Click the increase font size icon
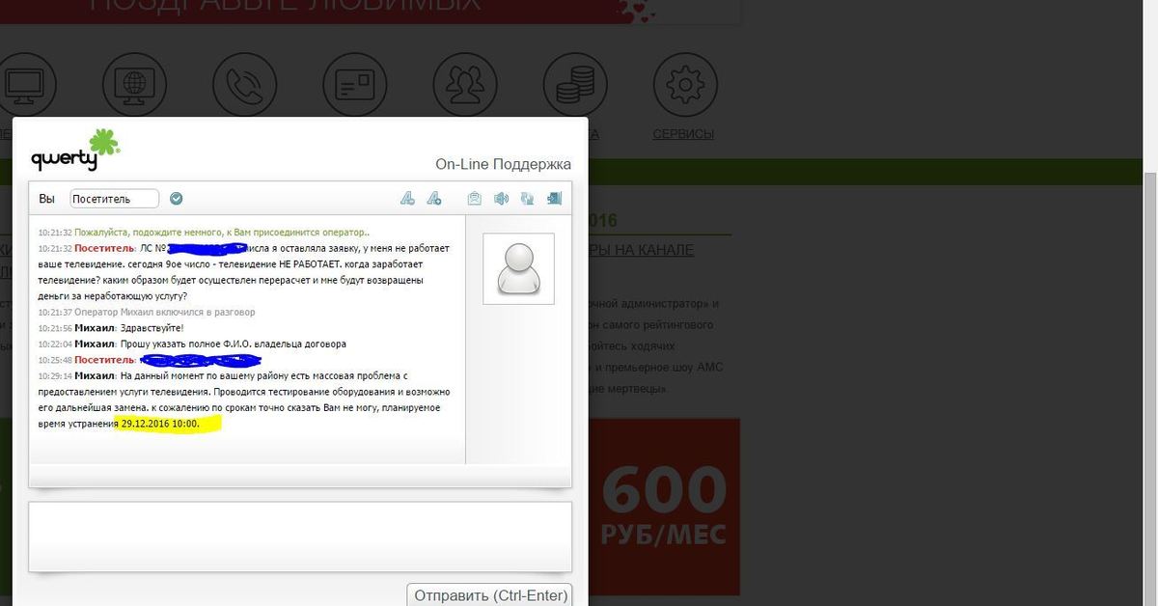The height and width of the screenshot is (606, 1158). [x=434, y=199]
